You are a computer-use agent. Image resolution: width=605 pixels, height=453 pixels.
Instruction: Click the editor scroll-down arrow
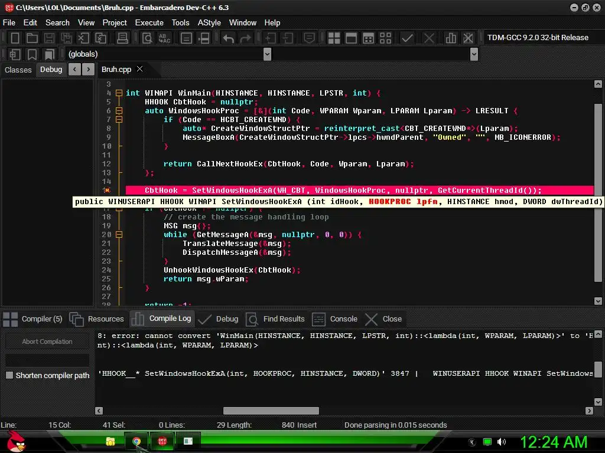point(598,301)
